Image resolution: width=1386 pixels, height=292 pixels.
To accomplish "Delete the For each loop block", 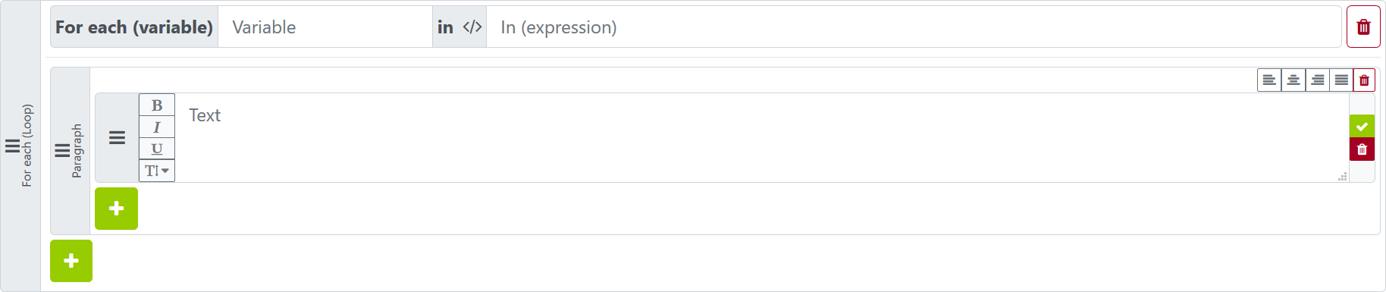I will coord(1363,27).
